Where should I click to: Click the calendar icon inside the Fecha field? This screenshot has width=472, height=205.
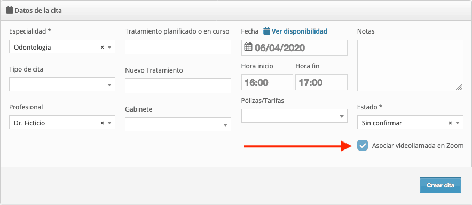[248, 47]
